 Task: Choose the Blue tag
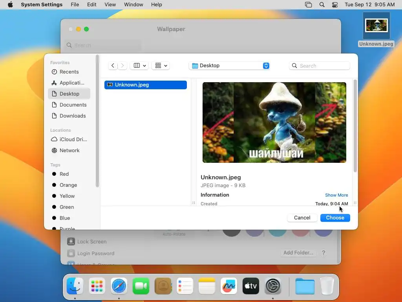pyautogui.click(x=69, y=218)
